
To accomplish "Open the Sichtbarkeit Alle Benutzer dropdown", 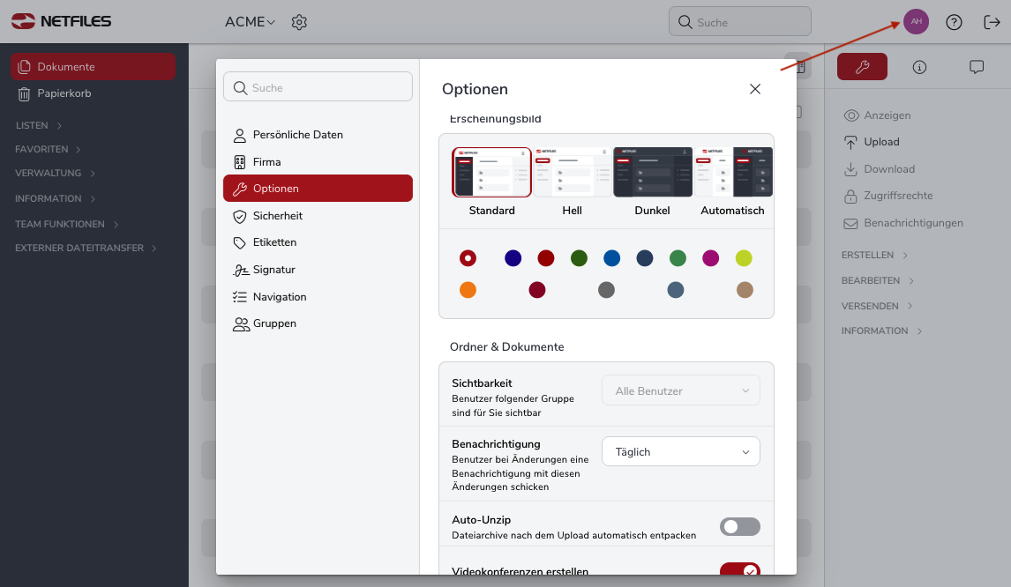I will [x=681, y=390].
